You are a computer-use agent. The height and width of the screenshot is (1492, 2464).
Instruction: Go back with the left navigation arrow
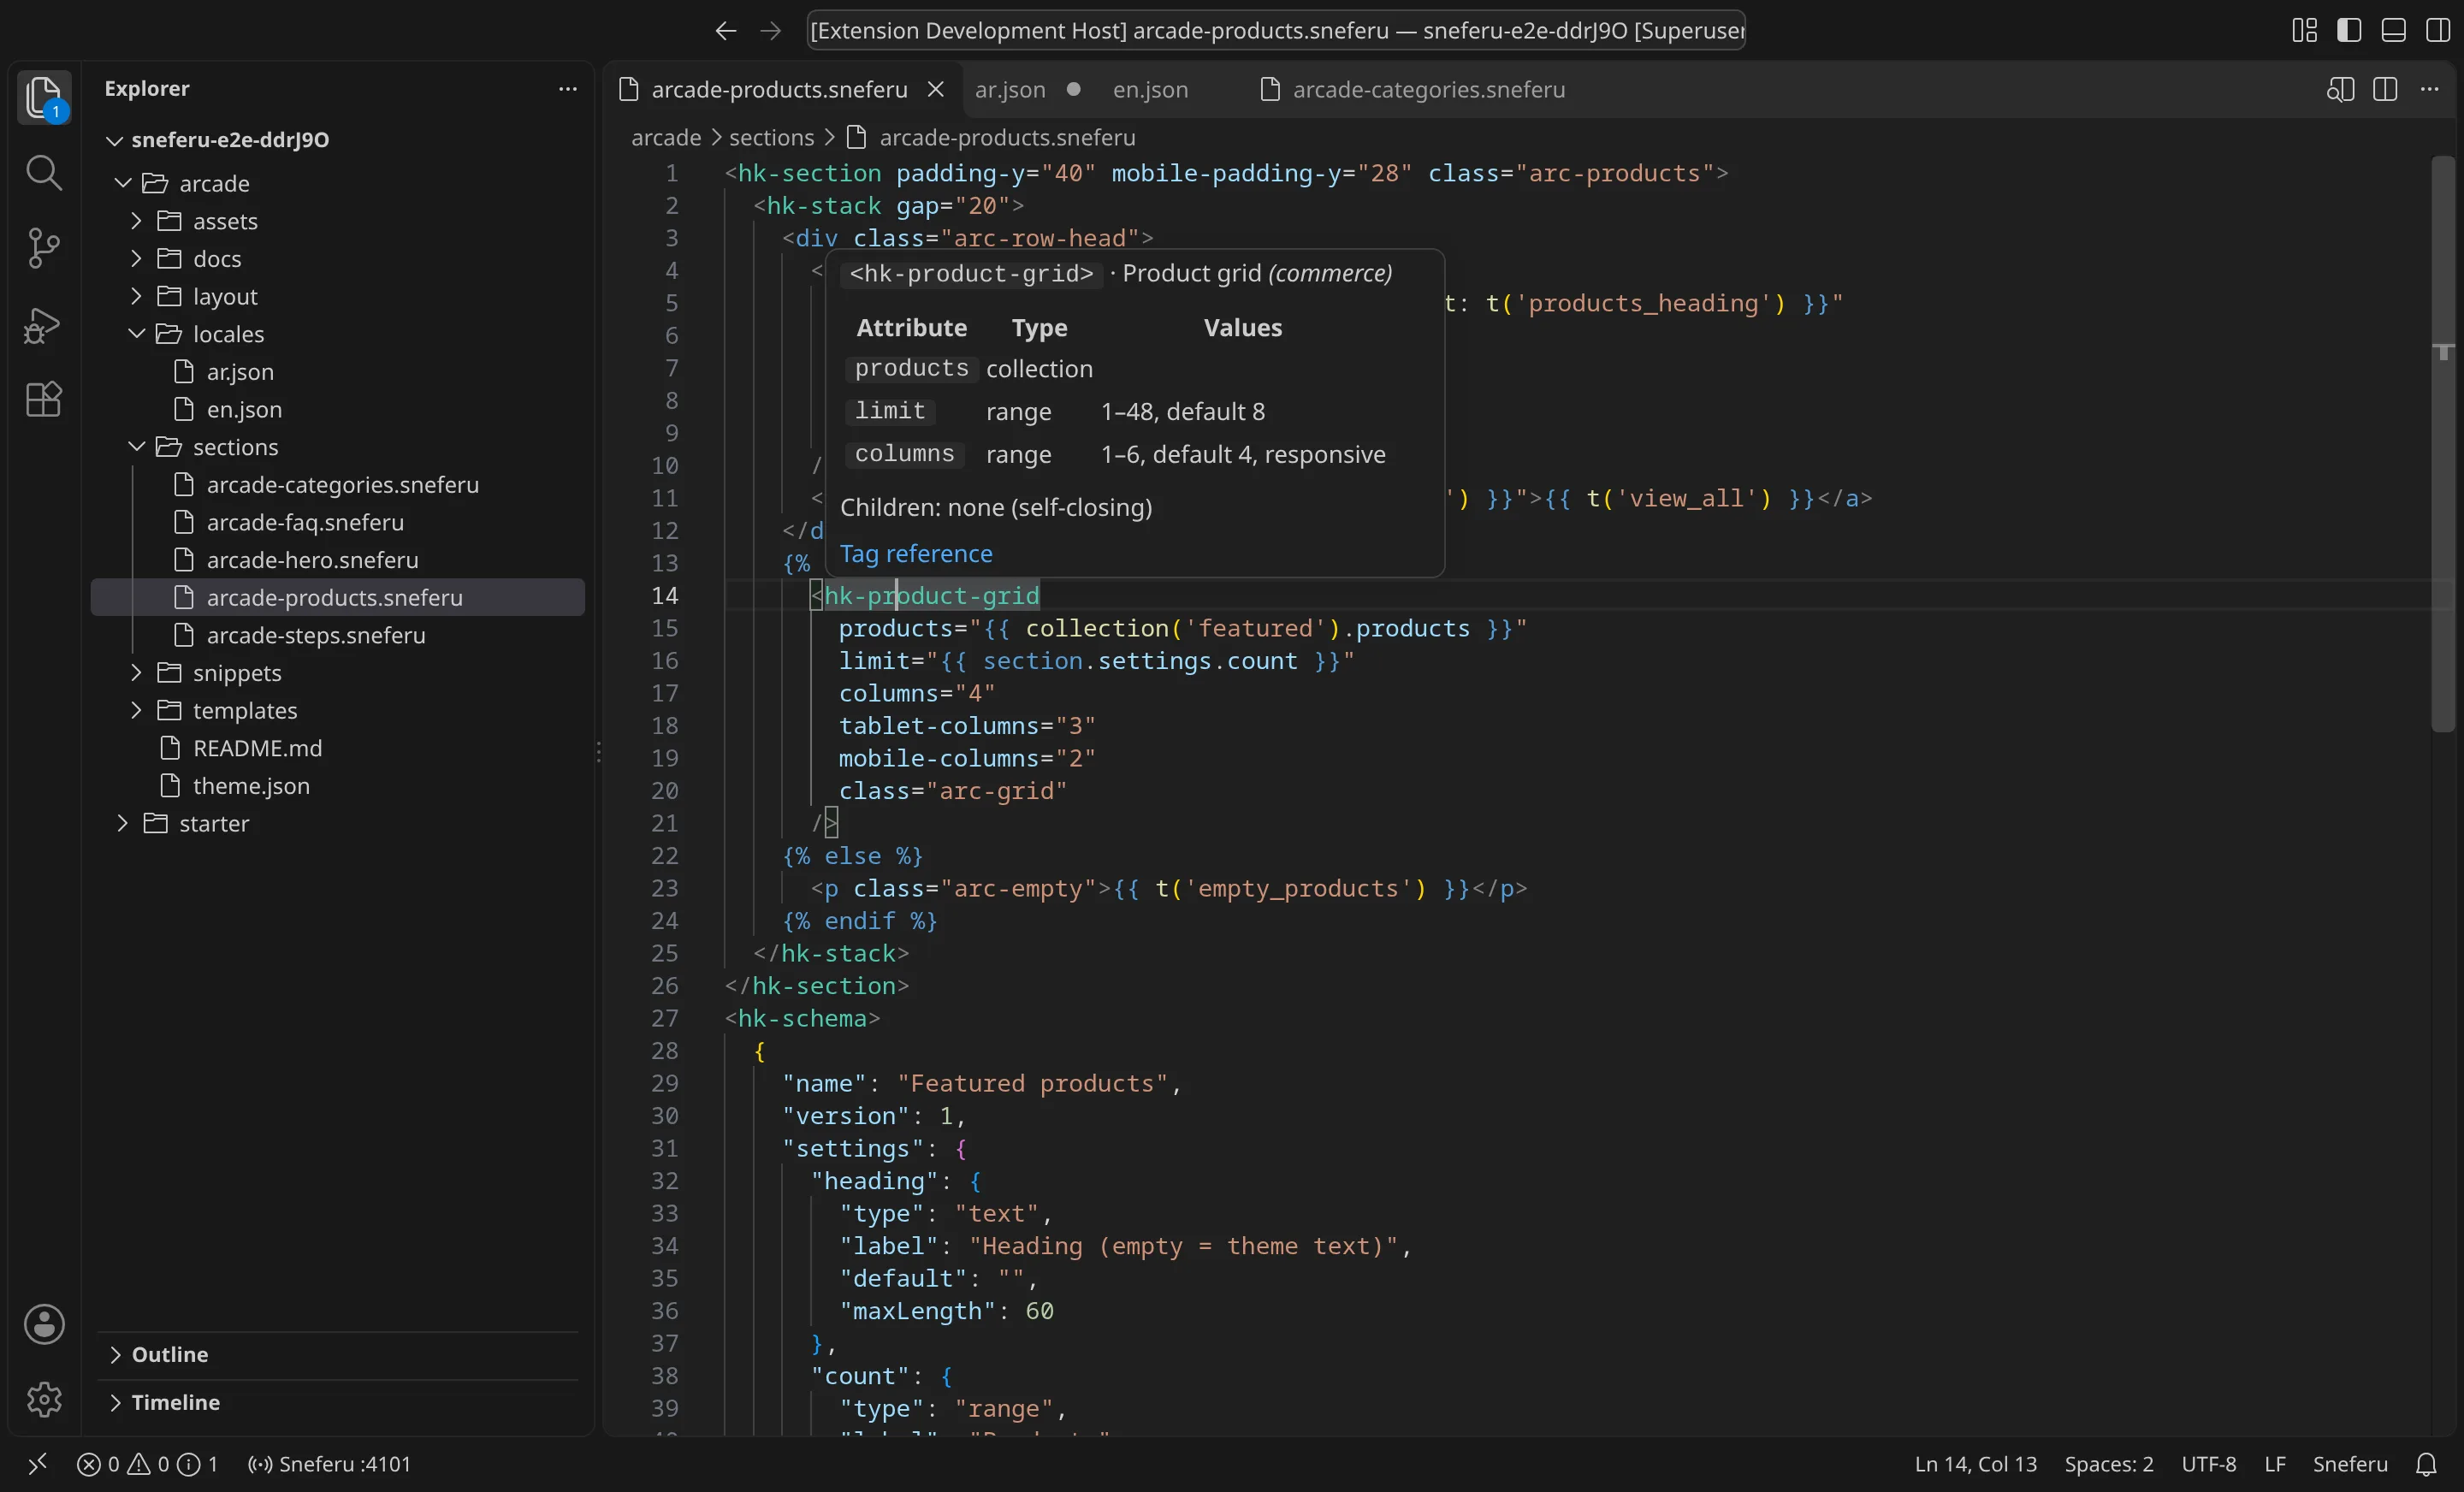(x=726, y=31)
